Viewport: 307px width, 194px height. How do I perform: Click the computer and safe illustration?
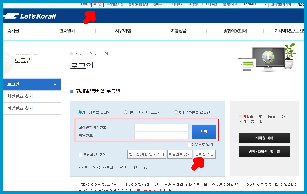pos(267,58)
